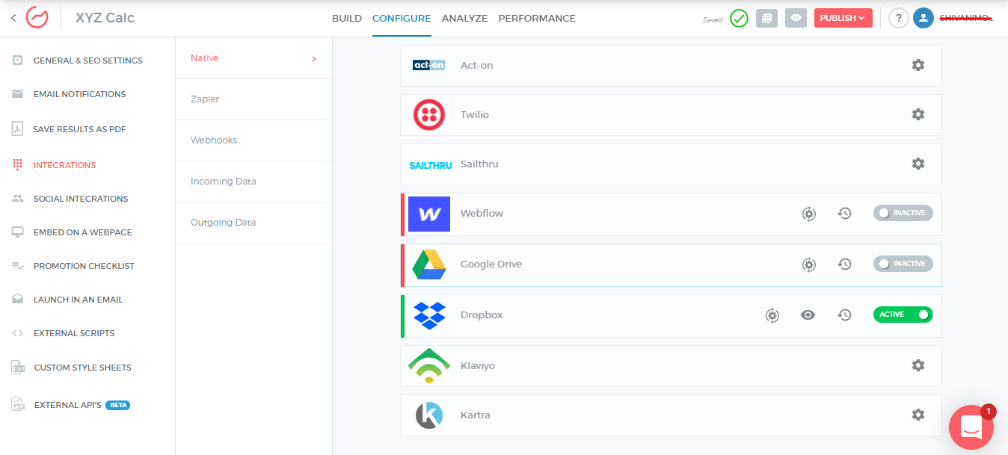Open settings gear for Kartra

tap(918, 415)
